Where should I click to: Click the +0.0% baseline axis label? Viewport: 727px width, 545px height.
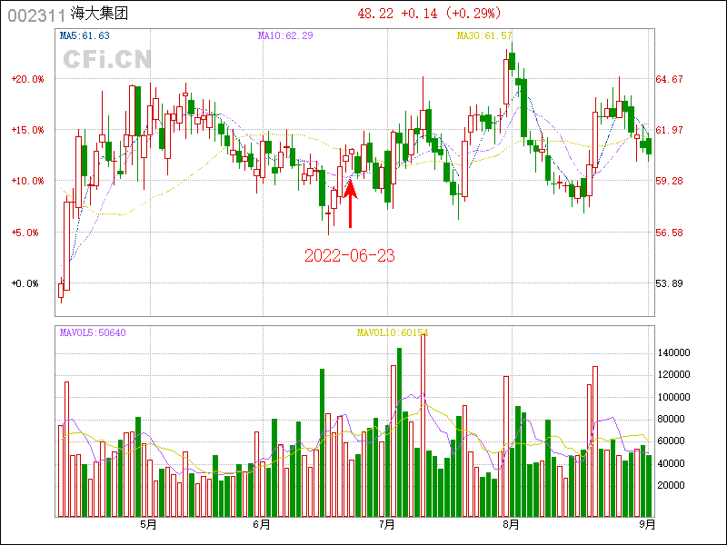[27, 283]
